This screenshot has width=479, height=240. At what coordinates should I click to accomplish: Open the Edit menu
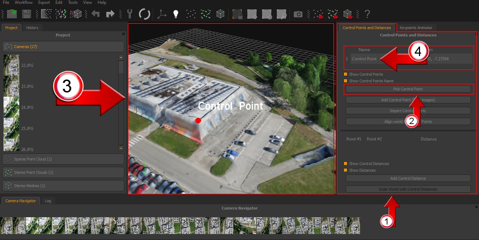pos(59,2)
